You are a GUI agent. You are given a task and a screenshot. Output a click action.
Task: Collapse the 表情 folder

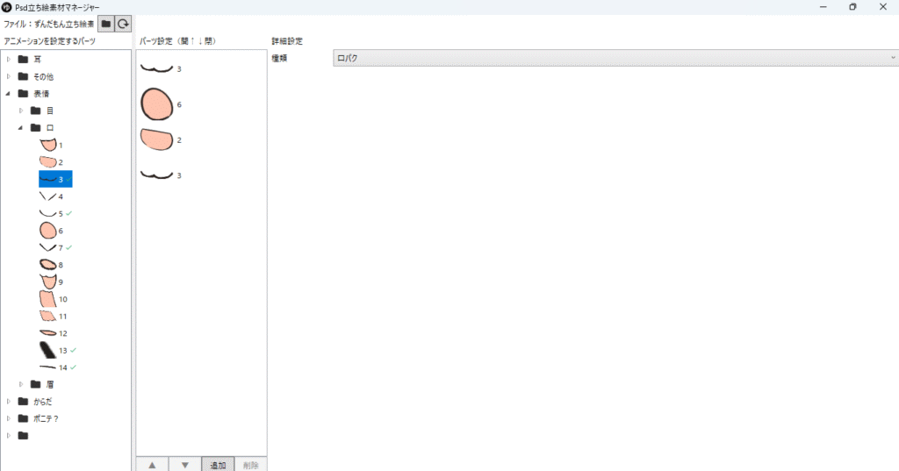pos(9,94)
